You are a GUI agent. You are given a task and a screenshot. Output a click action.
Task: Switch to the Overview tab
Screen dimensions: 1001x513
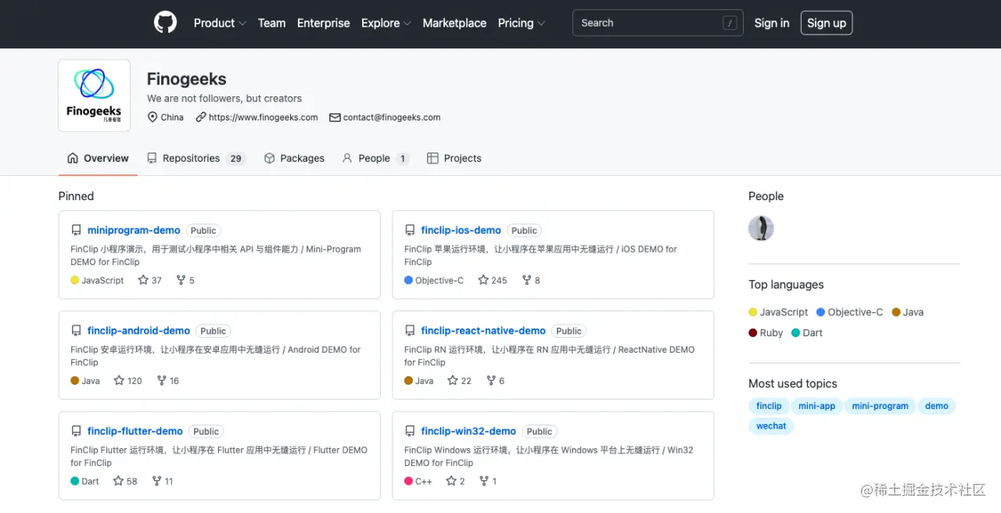coord(98,158)
